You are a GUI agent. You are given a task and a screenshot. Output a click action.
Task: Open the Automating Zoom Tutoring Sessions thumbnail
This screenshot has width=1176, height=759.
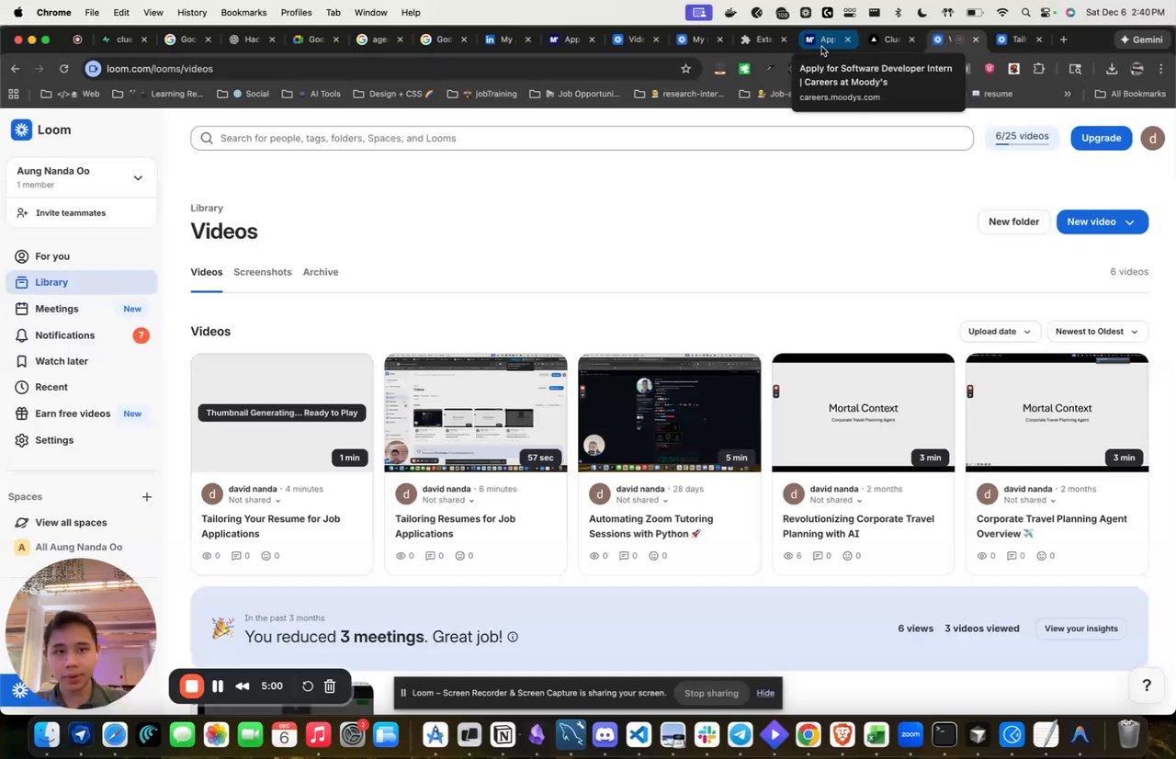(x=669, y=413)
